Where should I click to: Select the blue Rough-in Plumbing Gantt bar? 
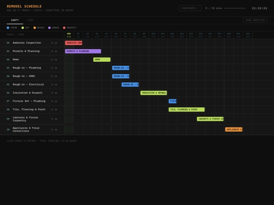tap(121, 68)
